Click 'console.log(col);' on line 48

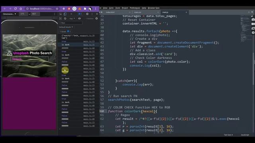145,66
